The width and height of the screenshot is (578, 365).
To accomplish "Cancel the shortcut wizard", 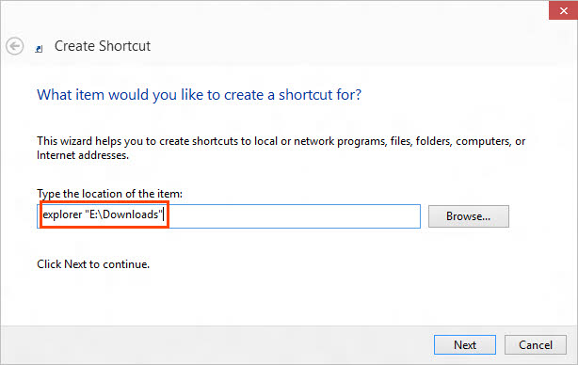I will coord(536,344).
